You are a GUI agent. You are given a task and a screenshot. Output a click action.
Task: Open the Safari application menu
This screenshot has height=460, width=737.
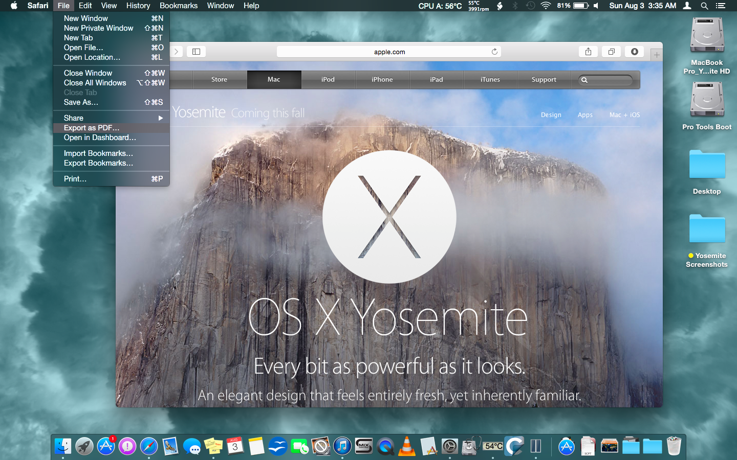[38, 6]
